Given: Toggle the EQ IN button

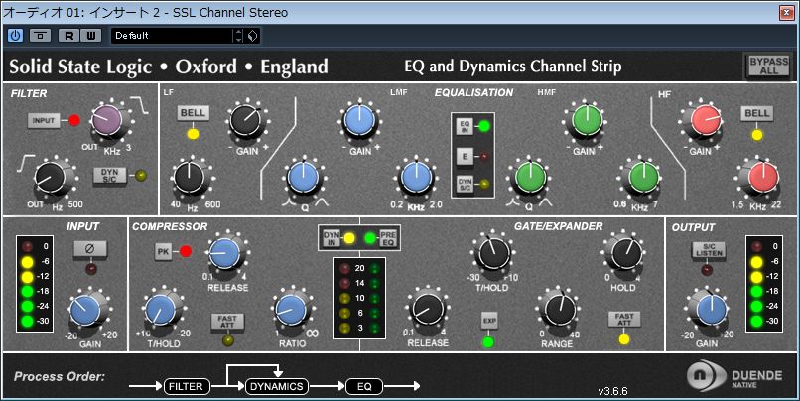Looking at the screenshot, I should coord(465,126).
